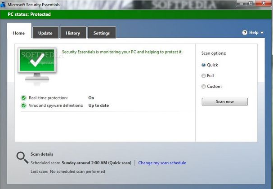Click the Virus and spyware definitions check icon
This screenshot has width=273, height=189.
[23, 105]
